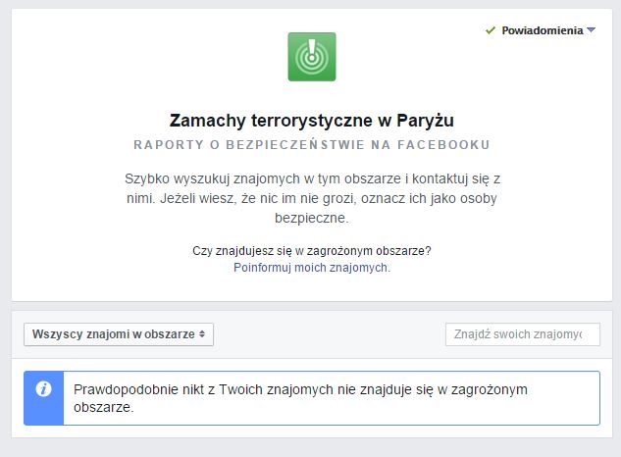Click the up-down arrows on the friends filter
Image resolution: width=621 pixels, height=457 pixels.
click(202, 333)
